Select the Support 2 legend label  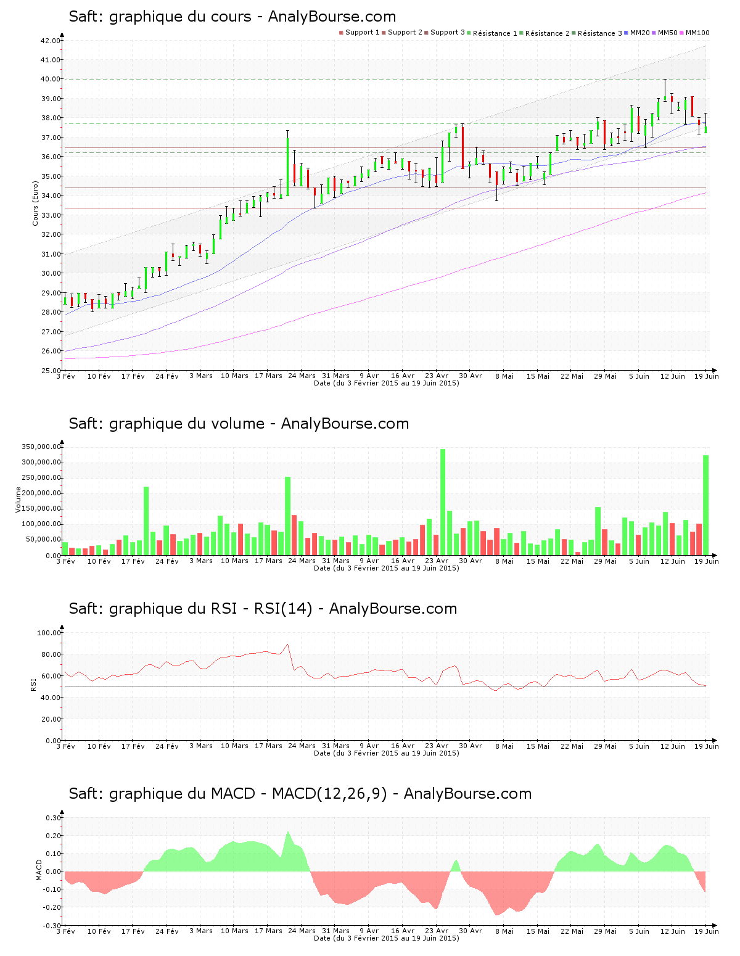405,33
